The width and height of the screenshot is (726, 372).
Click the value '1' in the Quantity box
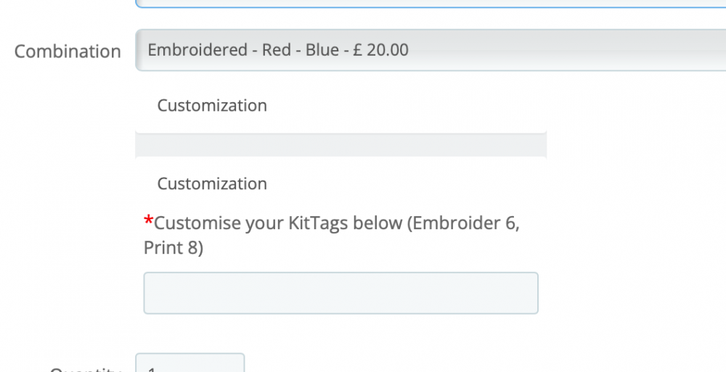pos(151,368)
